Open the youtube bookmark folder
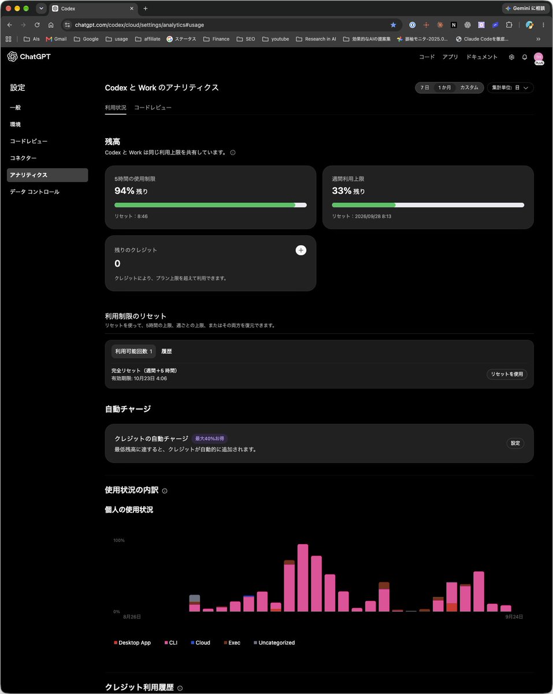 (x=275, y=39)
